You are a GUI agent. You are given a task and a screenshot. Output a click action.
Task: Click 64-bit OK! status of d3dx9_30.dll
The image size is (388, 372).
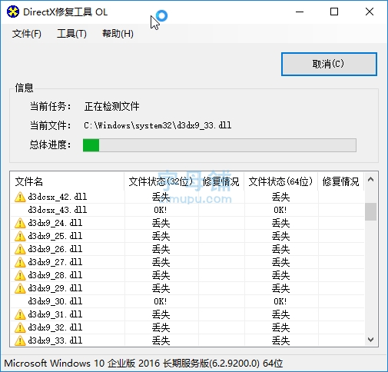280,301
